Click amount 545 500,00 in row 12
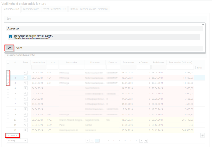This screenshot has height=147, width=212. click(x=188, y=130)
